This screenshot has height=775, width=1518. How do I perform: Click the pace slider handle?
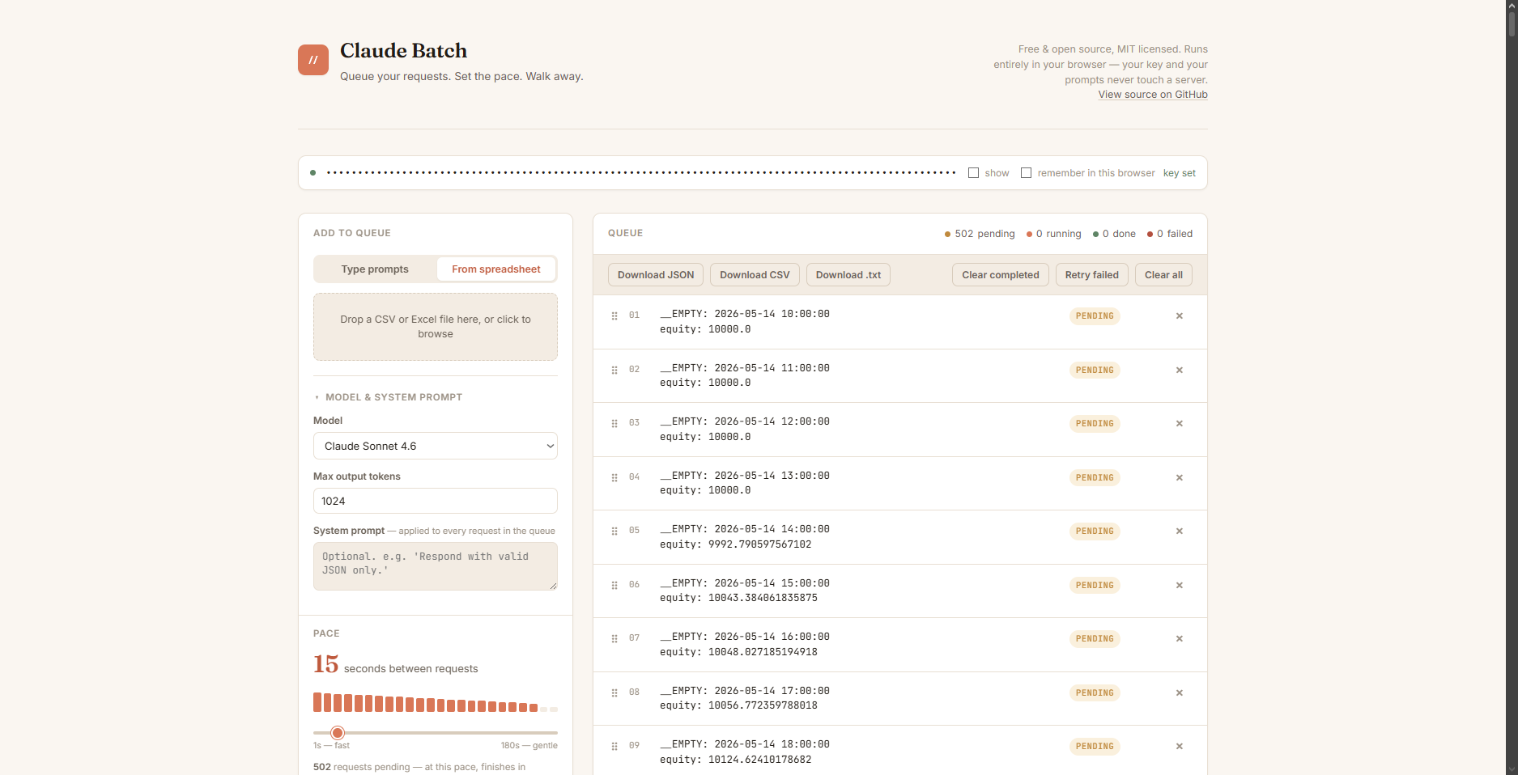338,733
